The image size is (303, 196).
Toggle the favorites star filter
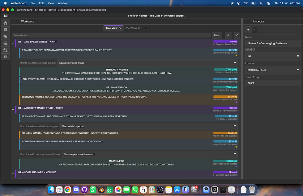[x=228, y=35]
